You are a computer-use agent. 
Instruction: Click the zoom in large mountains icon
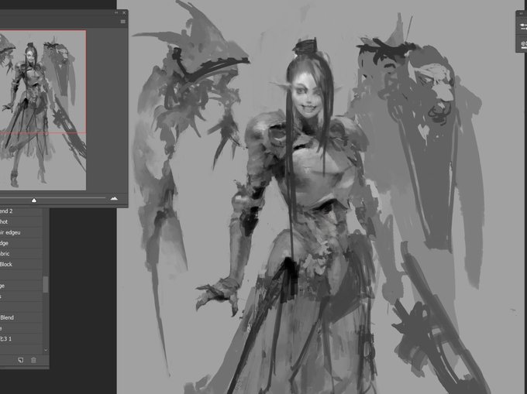point(114,199)
